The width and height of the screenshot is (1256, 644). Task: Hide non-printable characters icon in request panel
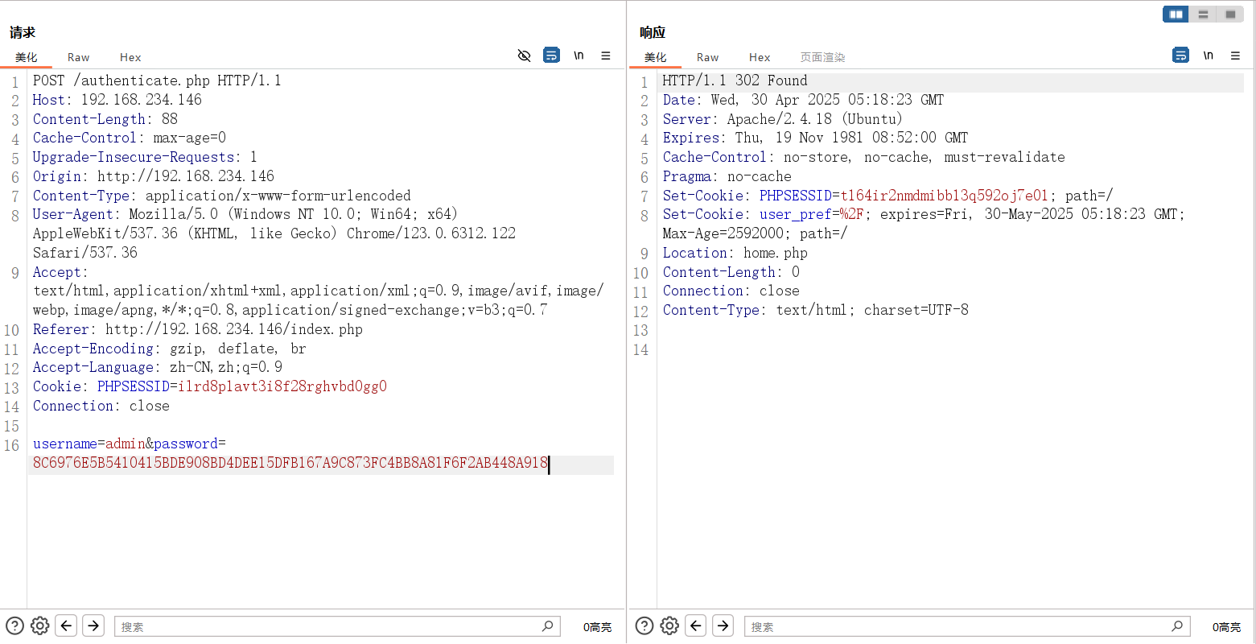point(524,56)
